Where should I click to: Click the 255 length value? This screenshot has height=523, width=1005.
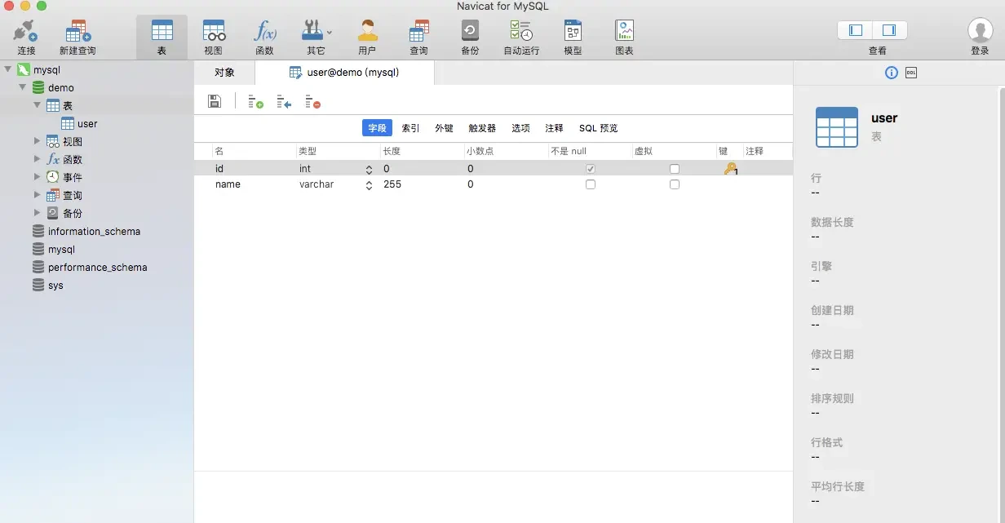[x=392, y=184]
